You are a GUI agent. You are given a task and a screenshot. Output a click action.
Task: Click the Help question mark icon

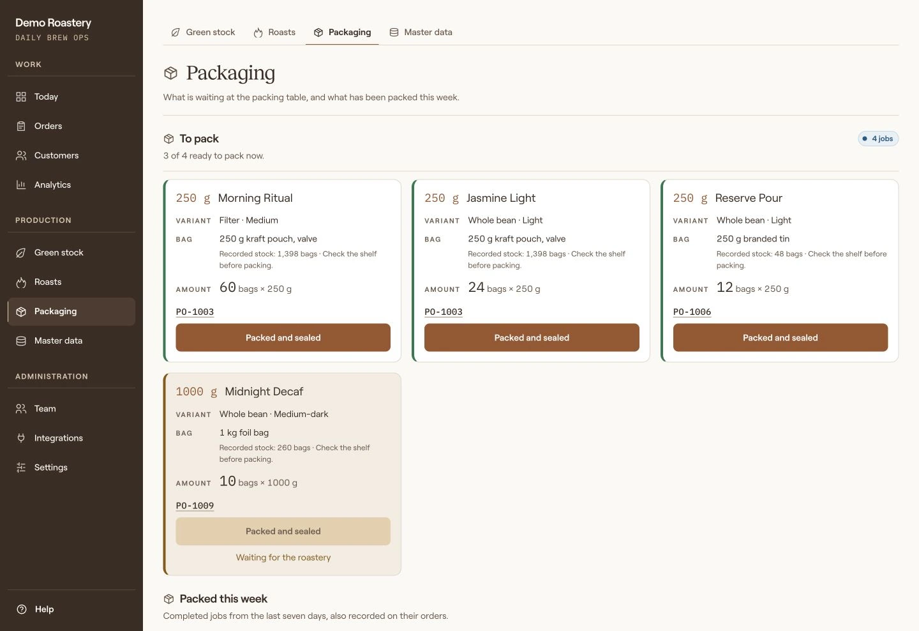(21, 609)
